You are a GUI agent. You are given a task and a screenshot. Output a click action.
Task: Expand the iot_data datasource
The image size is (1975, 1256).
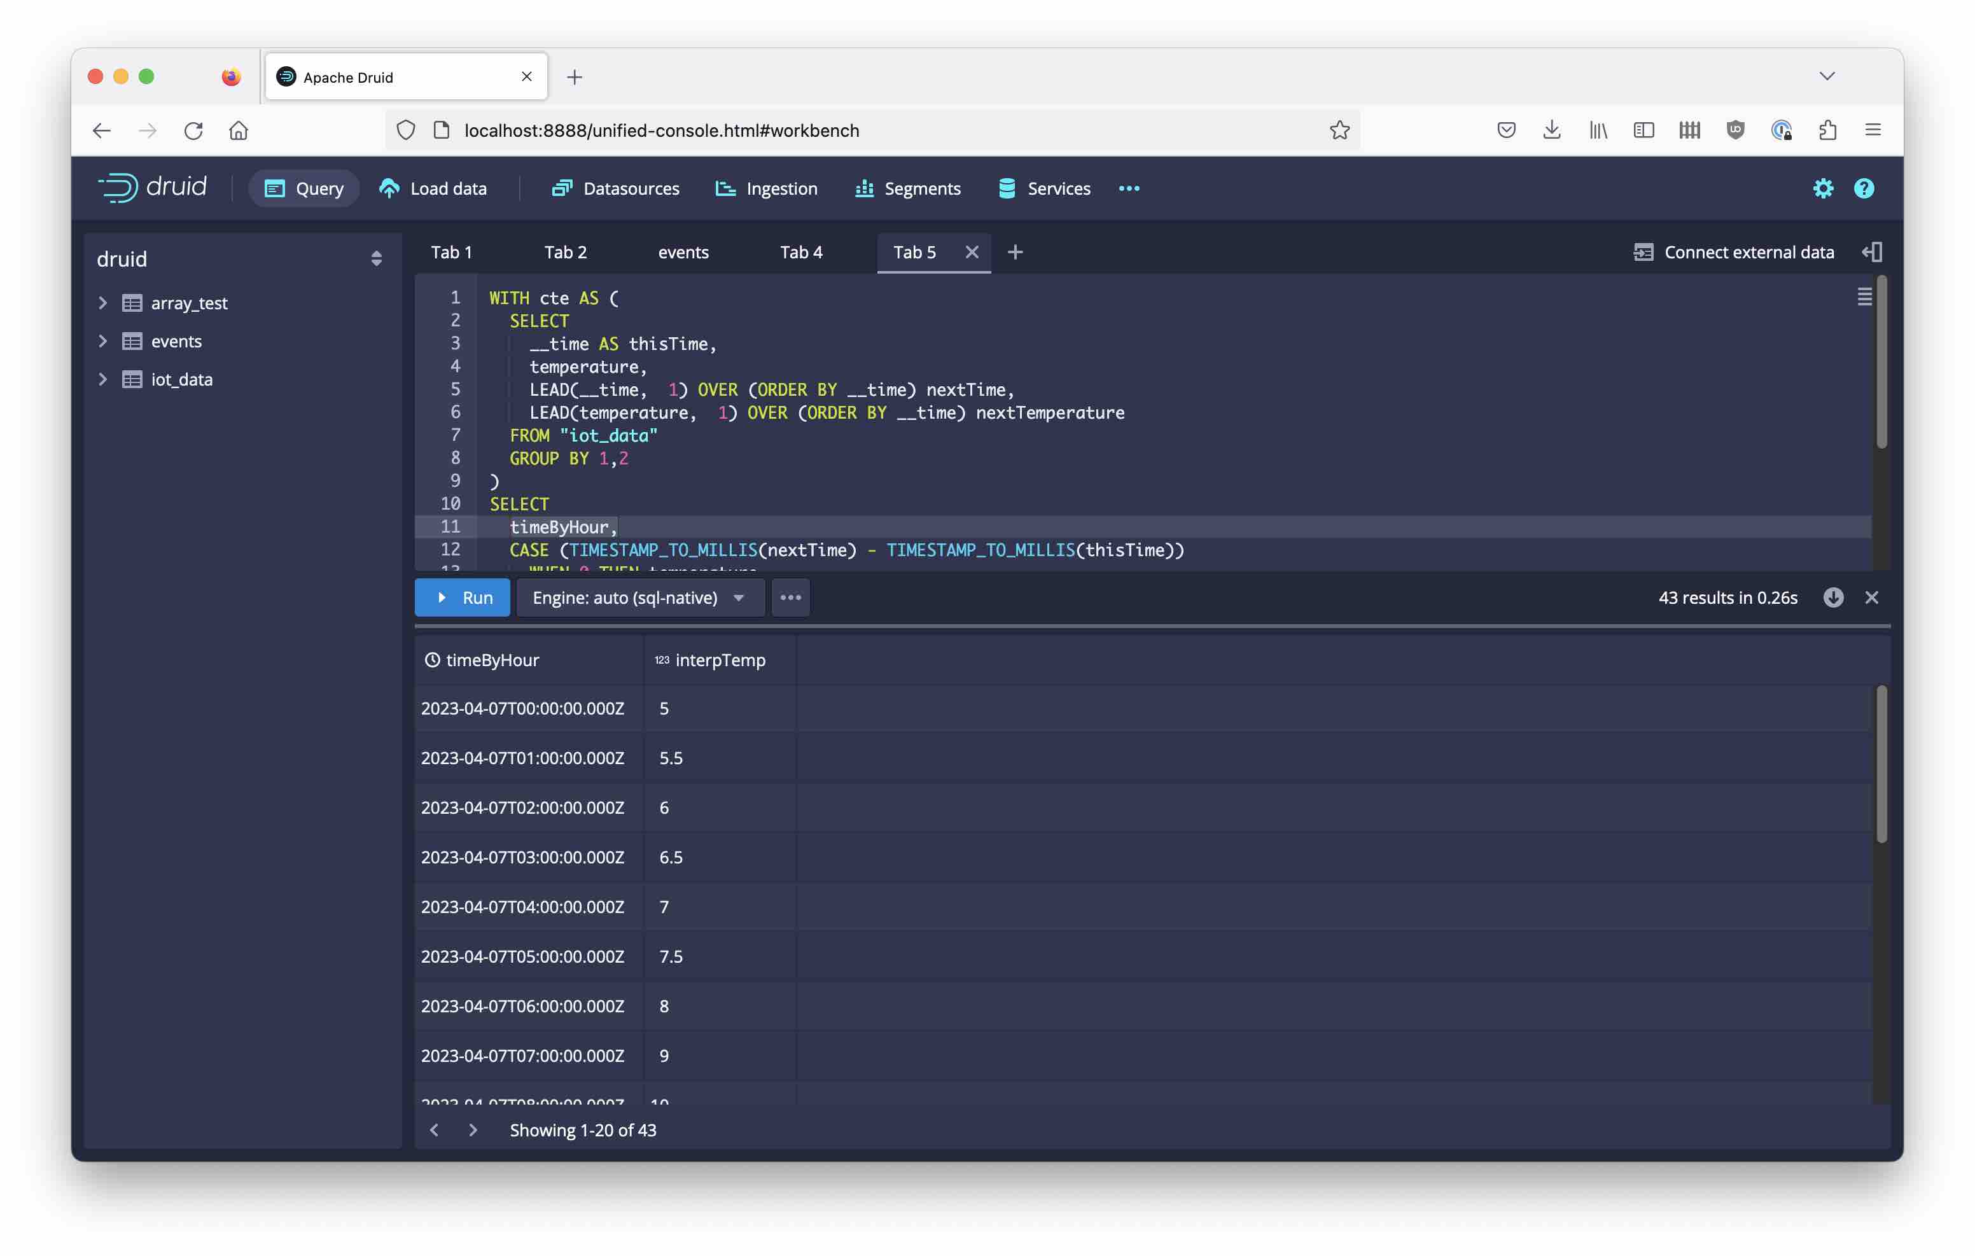[102, 379]
